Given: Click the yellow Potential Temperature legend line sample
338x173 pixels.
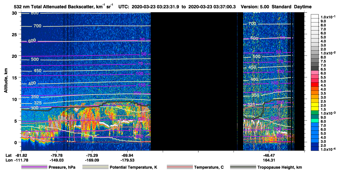Looking at the screenshot, I should click(x=95, y=167).
